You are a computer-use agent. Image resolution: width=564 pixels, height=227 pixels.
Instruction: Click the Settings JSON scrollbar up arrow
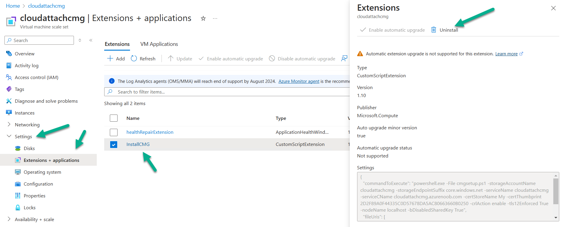pos(556,176)
